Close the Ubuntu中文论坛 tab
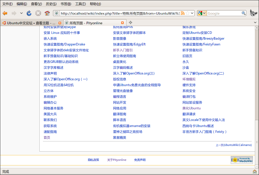This screenshot has width=259, height=175. click(x=60, y=23)
